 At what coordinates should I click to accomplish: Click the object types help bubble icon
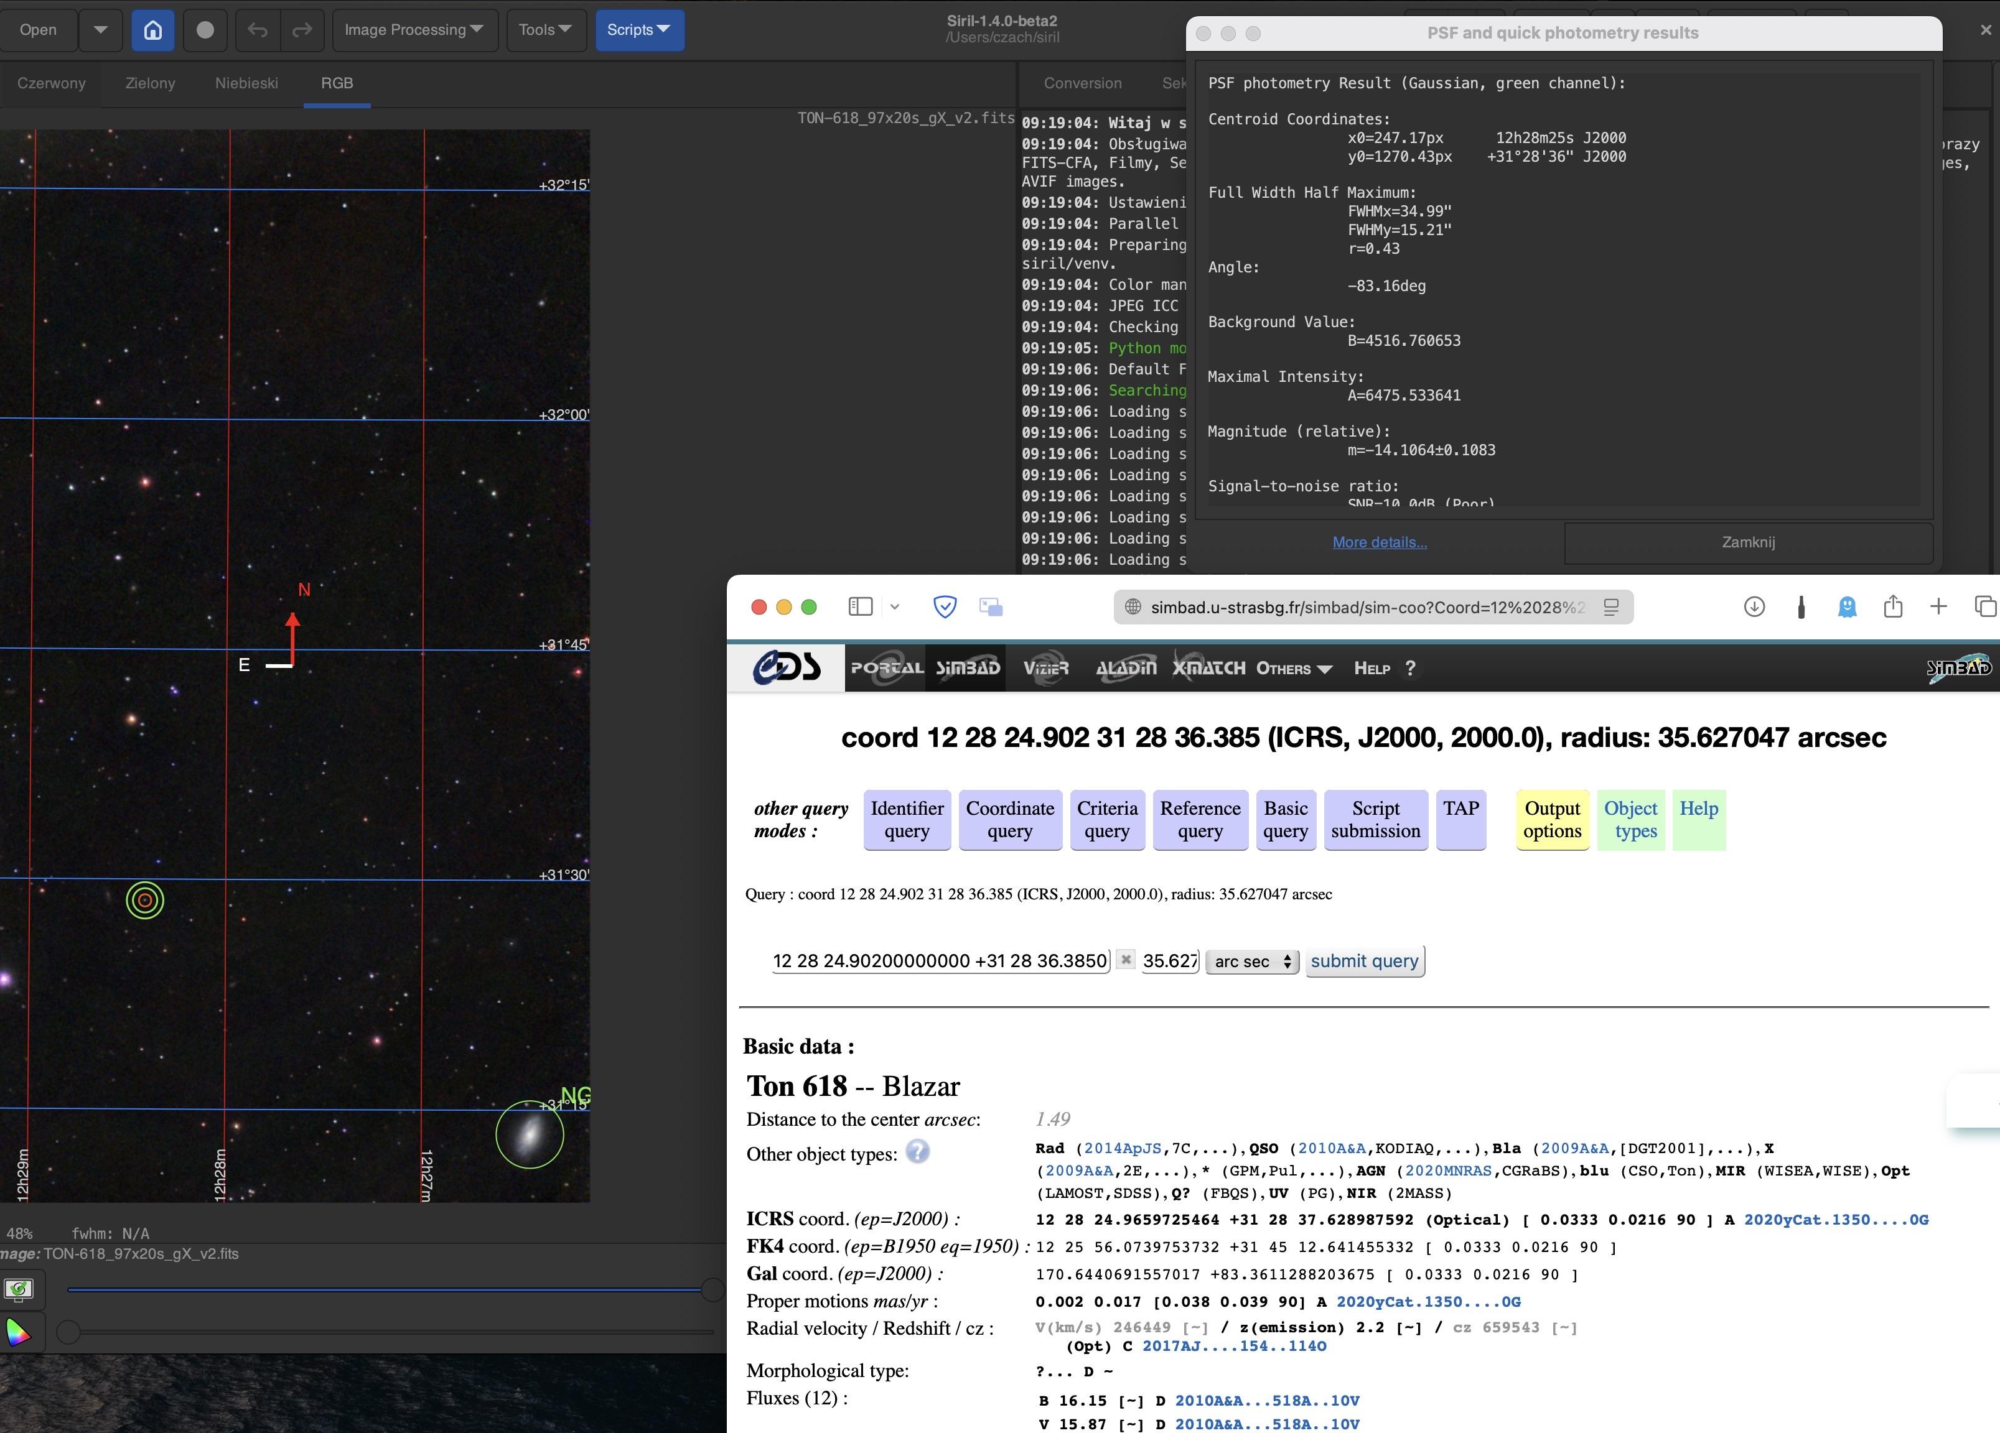coord(918,1152)
